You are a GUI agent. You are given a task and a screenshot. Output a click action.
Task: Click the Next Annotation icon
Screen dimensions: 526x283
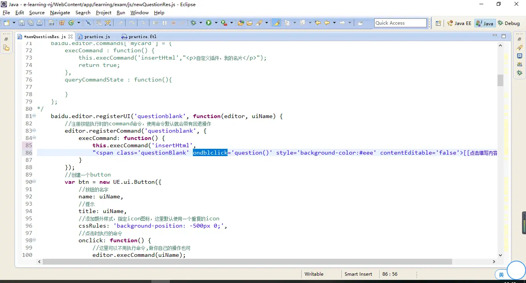287,23
